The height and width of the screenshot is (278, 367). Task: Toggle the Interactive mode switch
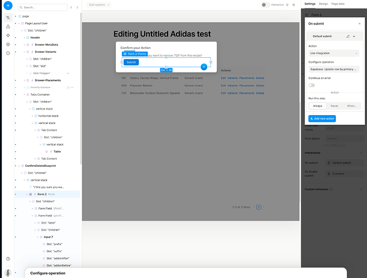click(x=265, y=4)
